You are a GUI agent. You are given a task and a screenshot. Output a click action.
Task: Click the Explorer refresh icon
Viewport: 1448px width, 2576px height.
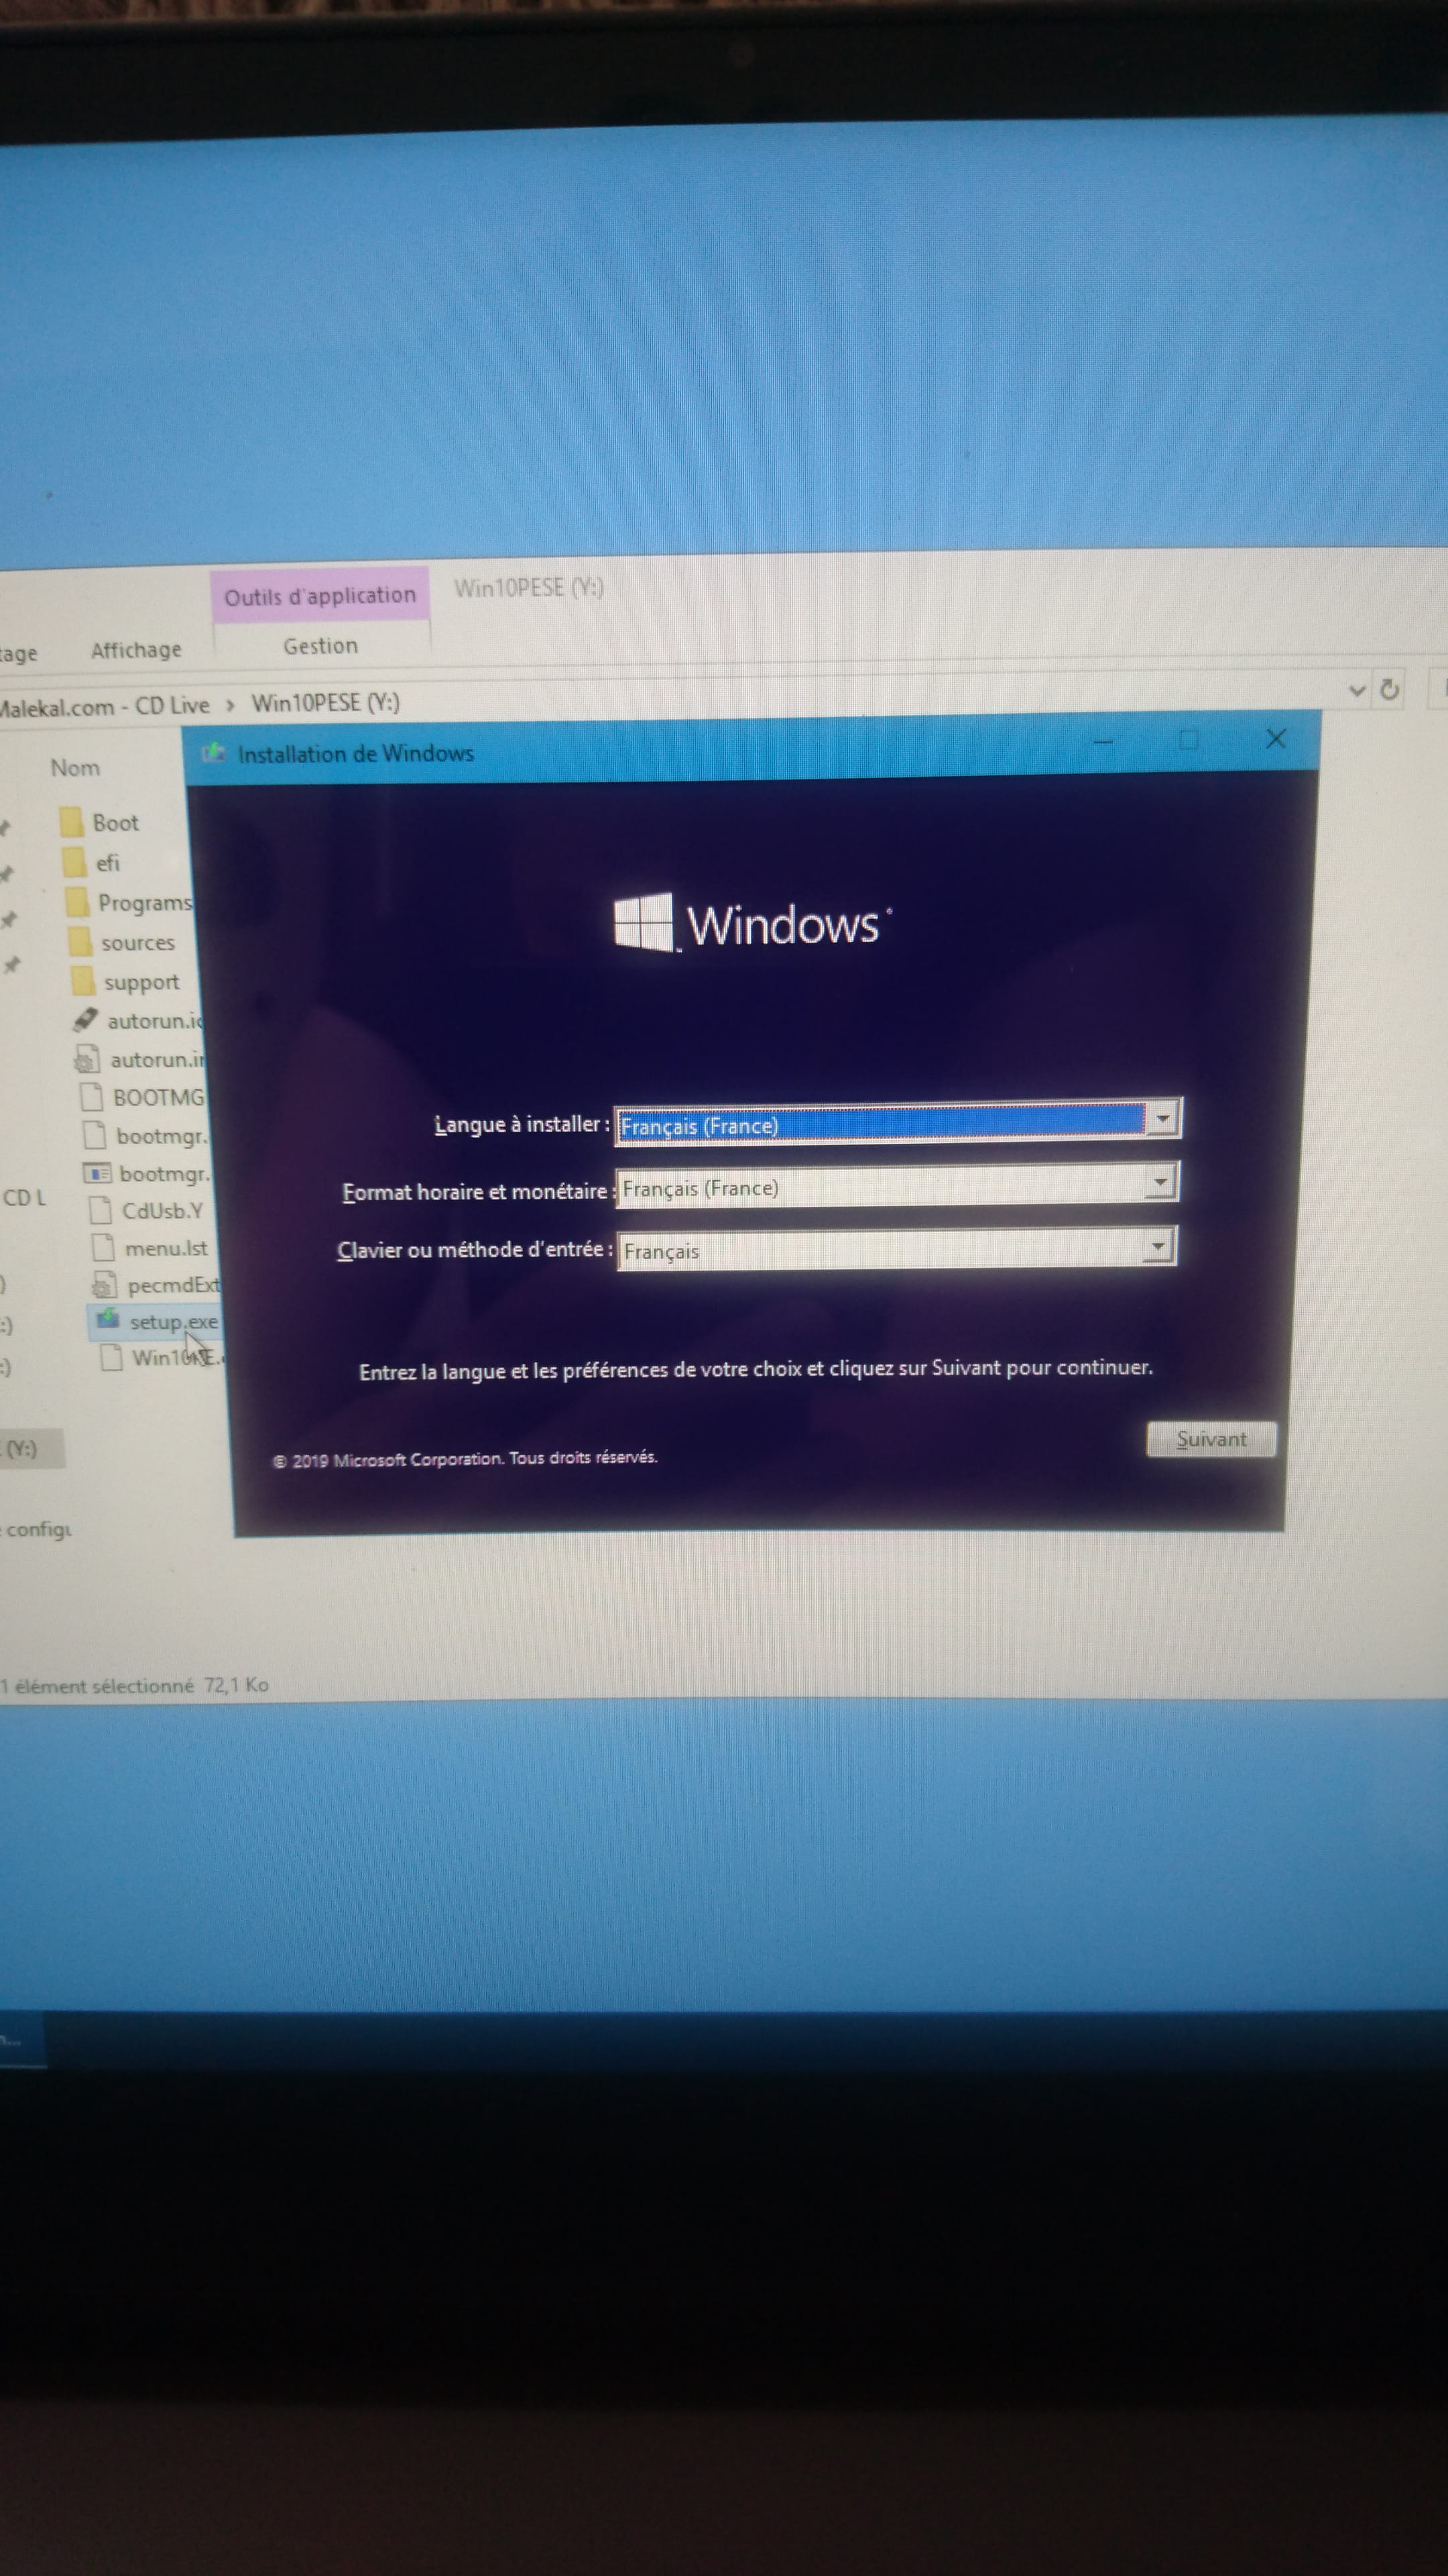(1390, 689)
